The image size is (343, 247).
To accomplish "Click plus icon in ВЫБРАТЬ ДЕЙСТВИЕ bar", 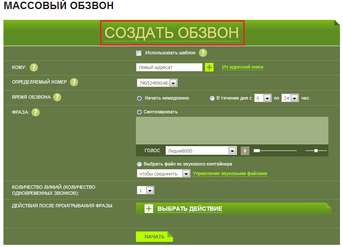I will 149,209.
